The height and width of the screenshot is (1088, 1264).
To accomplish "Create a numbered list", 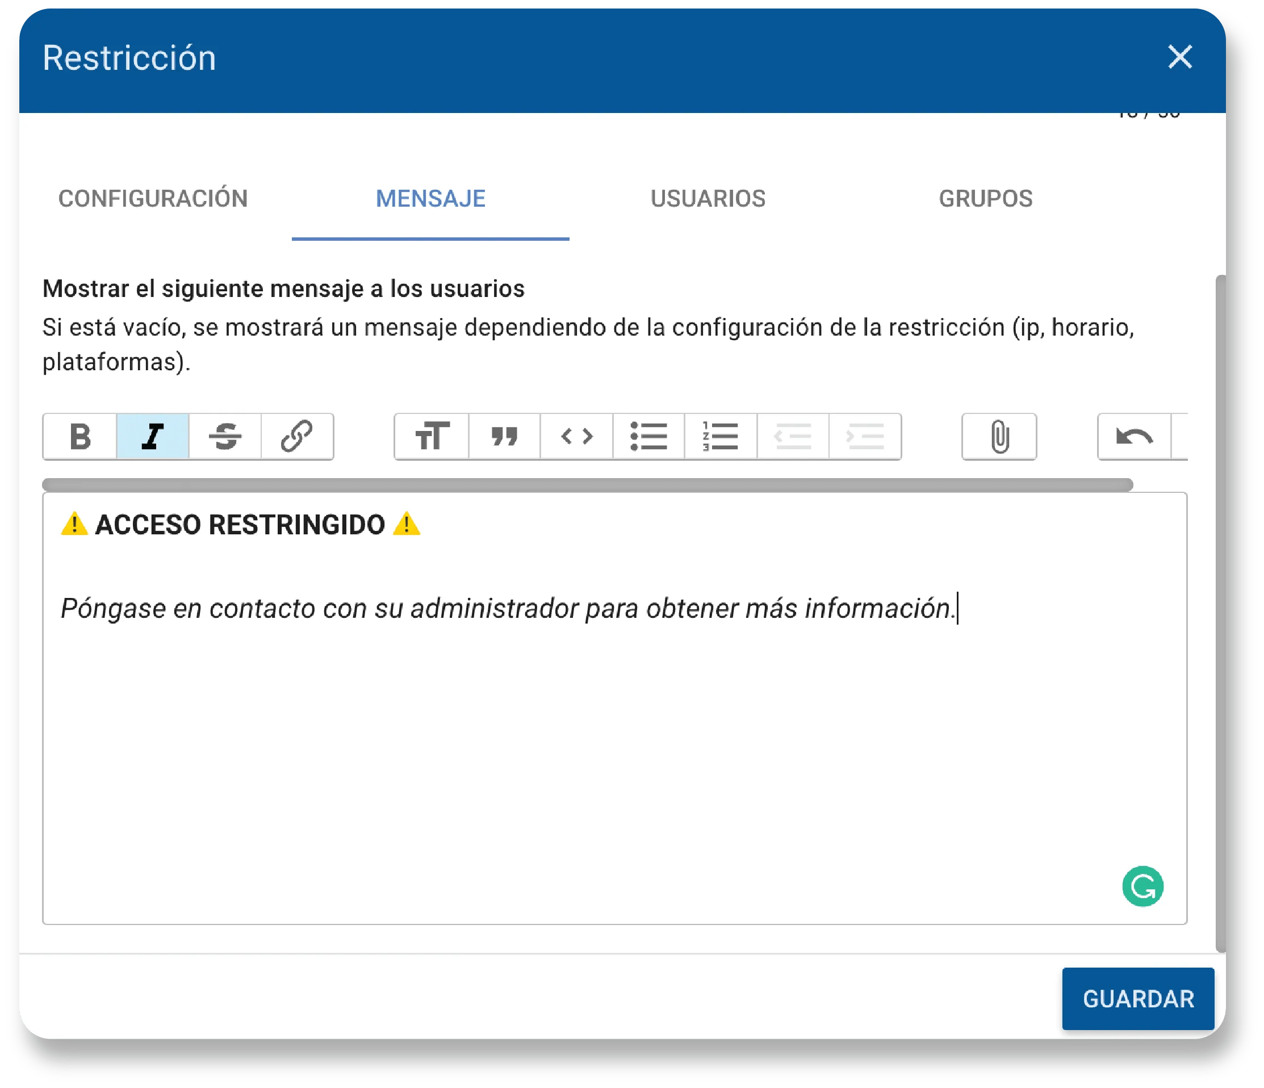I will pyautogui.click(x=721, y=436).
